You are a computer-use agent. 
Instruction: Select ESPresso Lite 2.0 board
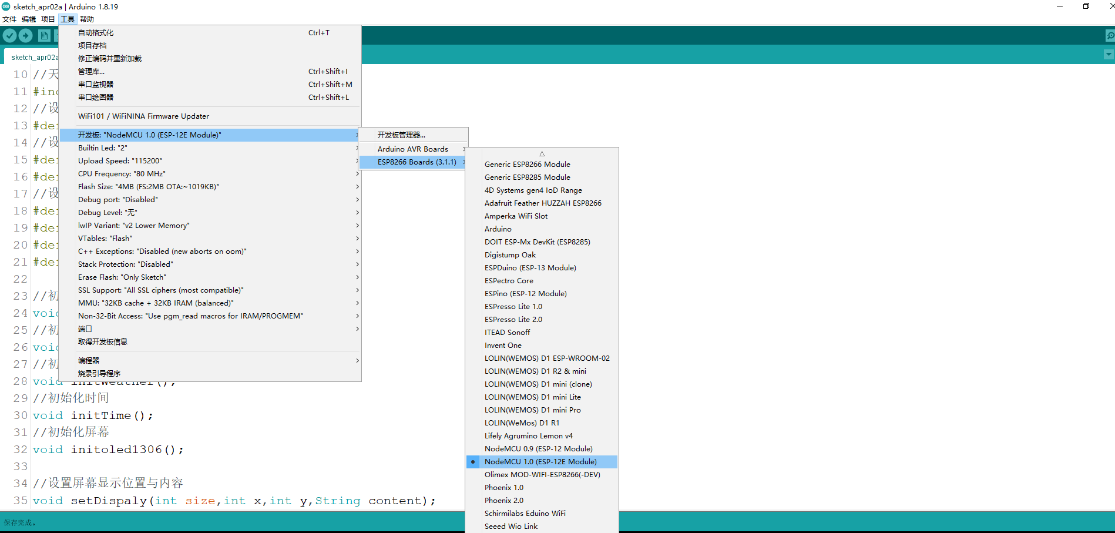(541, 320)
